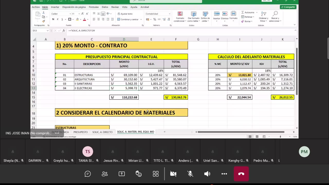329x185 pixels.
Task: Toggle Align bottom in the ribbon
Action: tap(103, 14)
